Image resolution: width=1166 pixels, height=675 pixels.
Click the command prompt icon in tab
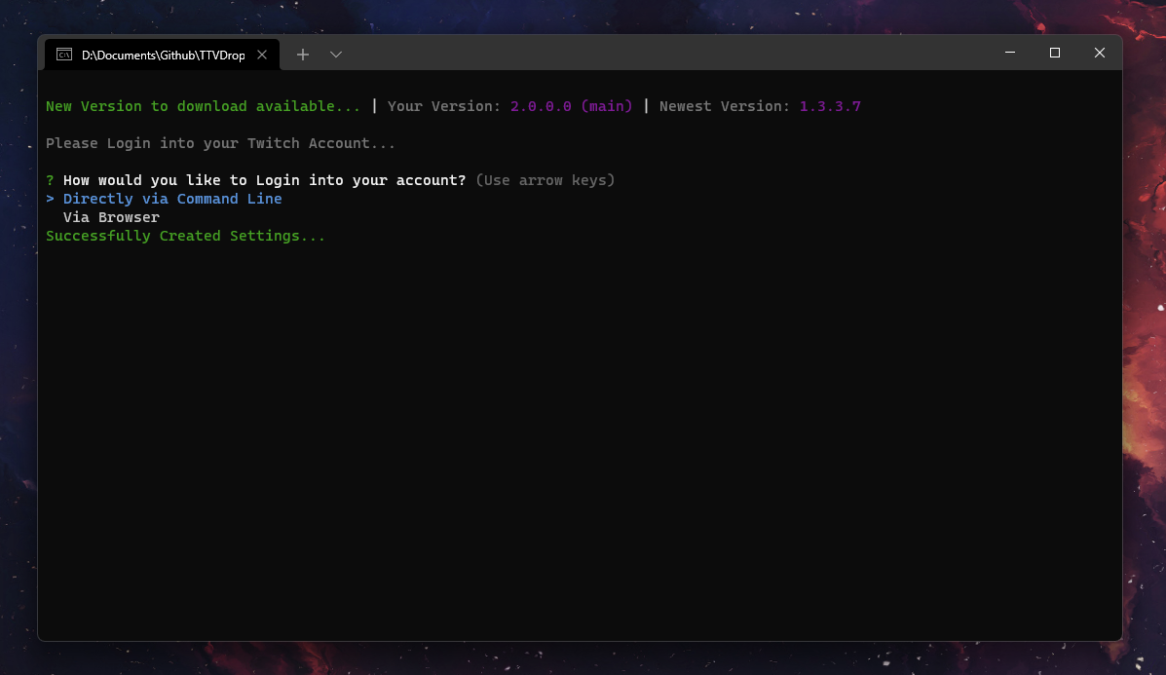click(x=64, y=55)
